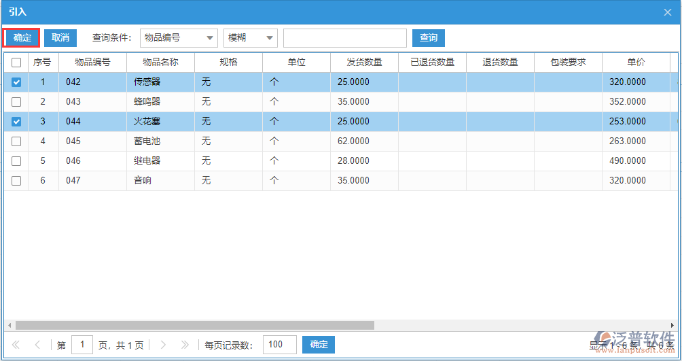Check row 2 蜂鸣器 checkbox
Viewport: 682px width, 361px height.
click(16, 102)
